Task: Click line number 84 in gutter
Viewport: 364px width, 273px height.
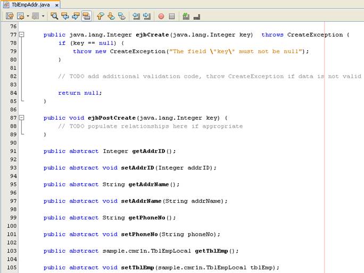Action: pos(13,93)
